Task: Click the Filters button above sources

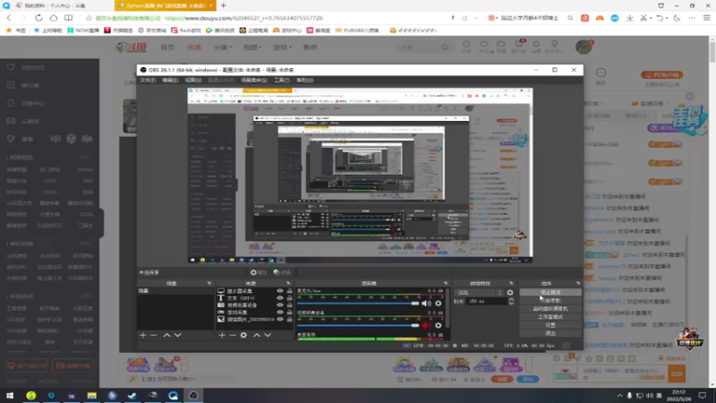Action: [282, 272]
